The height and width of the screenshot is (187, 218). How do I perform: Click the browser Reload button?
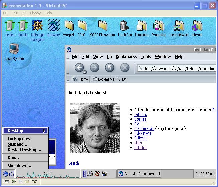[110, 68]
